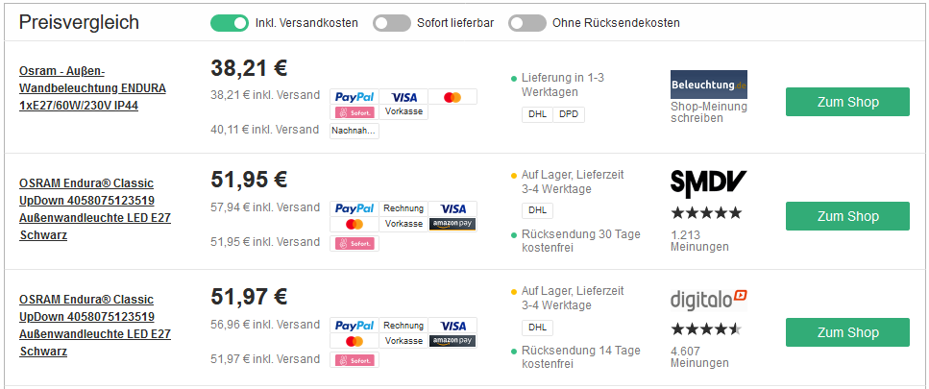This screenshot has height=389, width=929.
Task: Click Sofort payment icon in SMDV row
Action: pyautogui.click(x=354, y=243)
